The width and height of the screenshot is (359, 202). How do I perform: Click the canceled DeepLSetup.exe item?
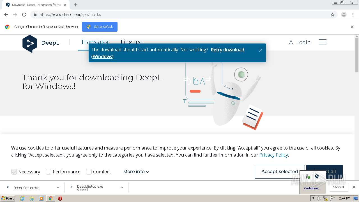[90, 187]
